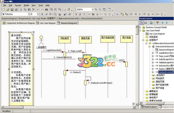Screen dimensions: 174x113
Task: Toggle sort by storage order button
Action: [x=142, y=23]
